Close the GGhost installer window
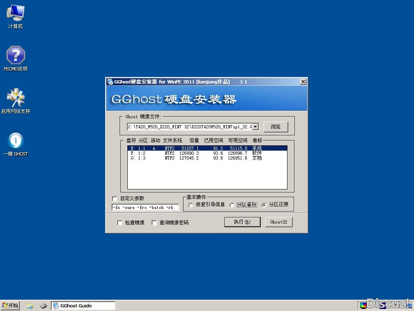This screenshot has width=414, height=311. pyautogui.click(x=303, y=82)
